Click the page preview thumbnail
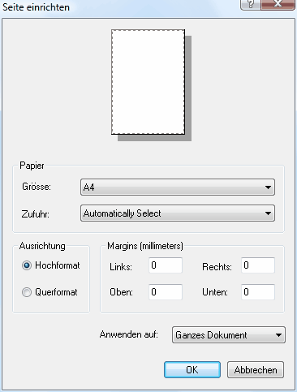The image size is (297, 392). pos(148,82)
